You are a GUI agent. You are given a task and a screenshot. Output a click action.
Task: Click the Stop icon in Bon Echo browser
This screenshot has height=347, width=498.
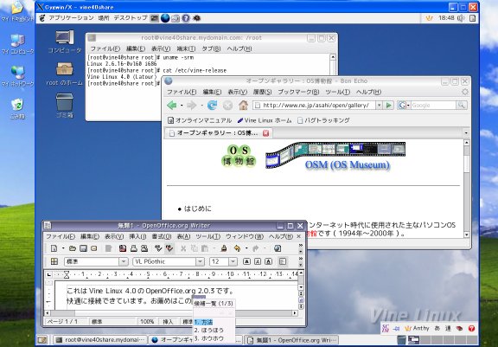click(x=227, y=106)
